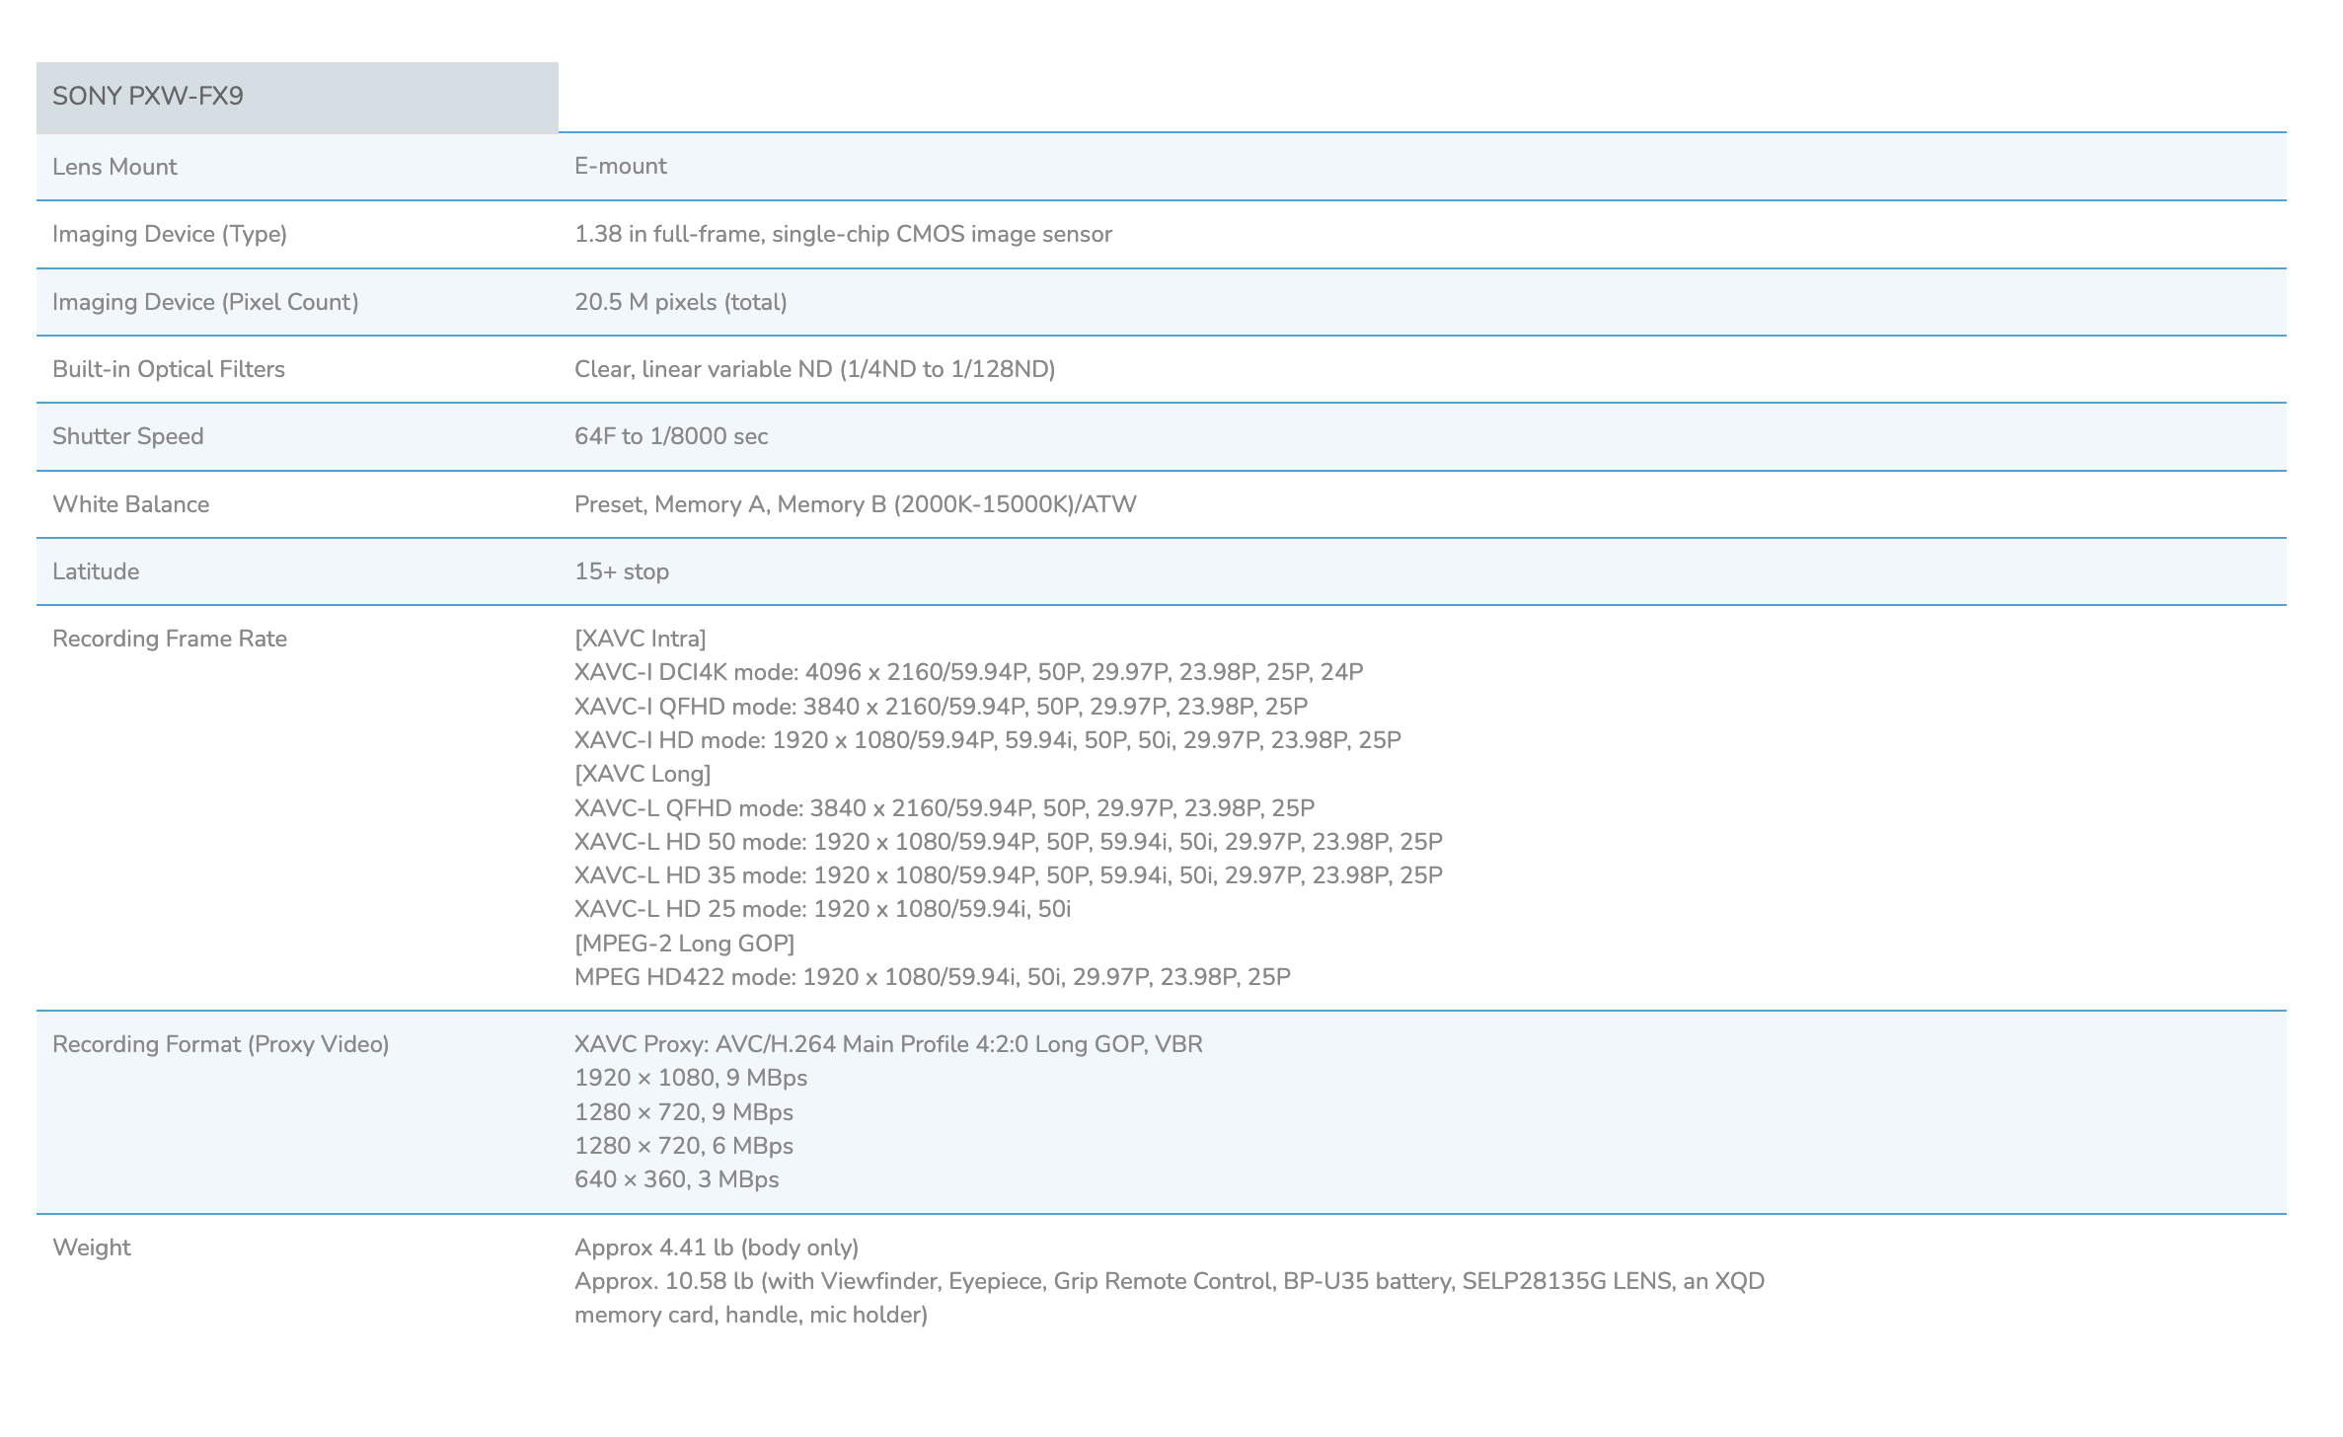
Task: Select the XAVC-I DCI4K mode line
Action: pyautogui.click(x=969, y=672)
